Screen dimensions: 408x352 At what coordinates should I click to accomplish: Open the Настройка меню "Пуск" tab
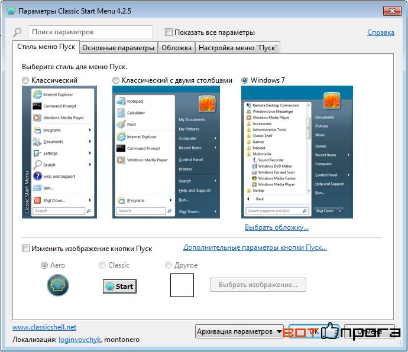238,48
